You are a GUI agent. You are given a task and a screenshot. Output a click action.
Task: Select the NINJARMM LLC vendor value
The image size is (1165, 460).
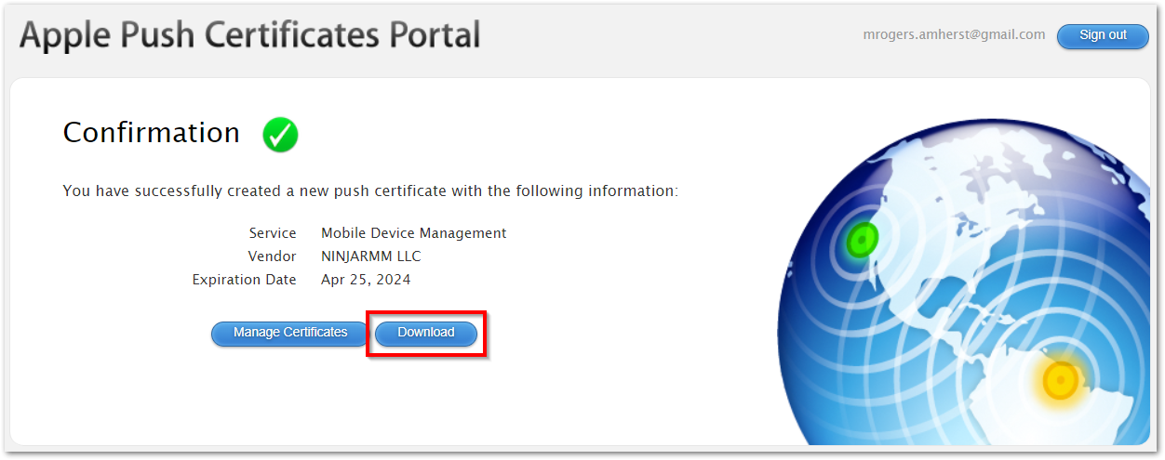(x=371, y=256)
